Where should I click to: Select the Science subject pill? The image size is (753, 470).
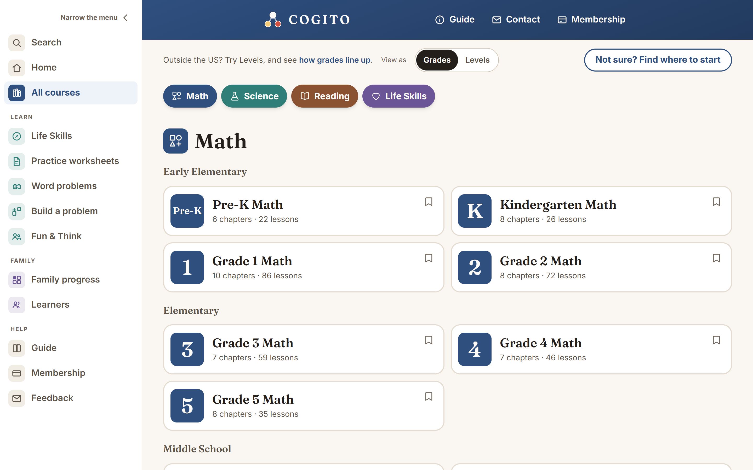[254, 96]
